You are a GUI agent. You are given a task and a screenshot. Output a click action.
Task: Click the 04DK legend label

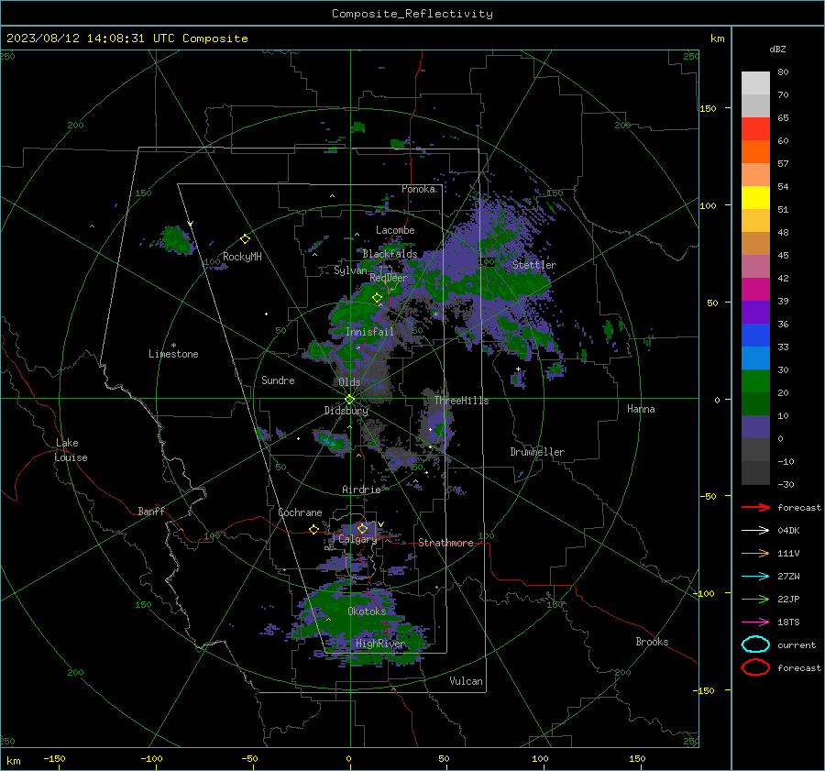(x=788, y=530)
